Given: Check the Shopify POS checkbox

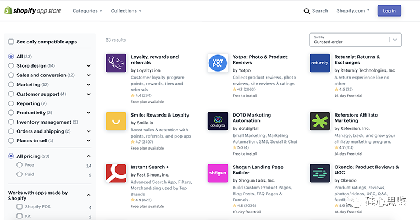Looking at the screenshot, I should coord(20,207).
